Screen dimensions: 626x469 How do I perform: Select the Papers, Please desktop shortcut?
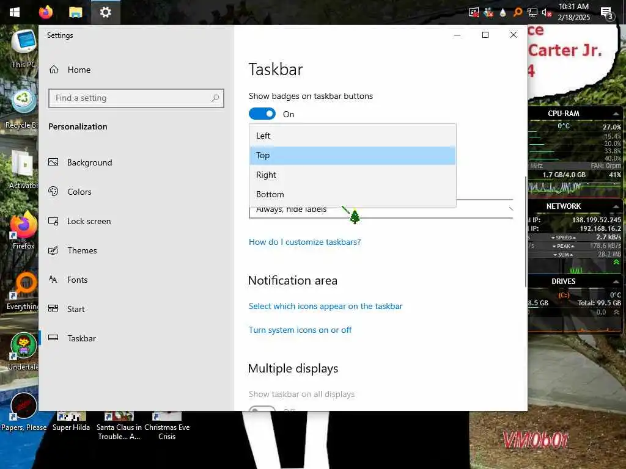point(24,412)
